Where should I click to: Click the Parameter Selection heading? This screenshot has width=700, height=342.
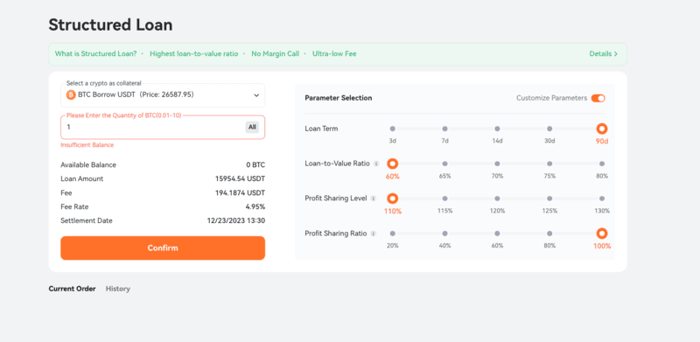[339, 98]
